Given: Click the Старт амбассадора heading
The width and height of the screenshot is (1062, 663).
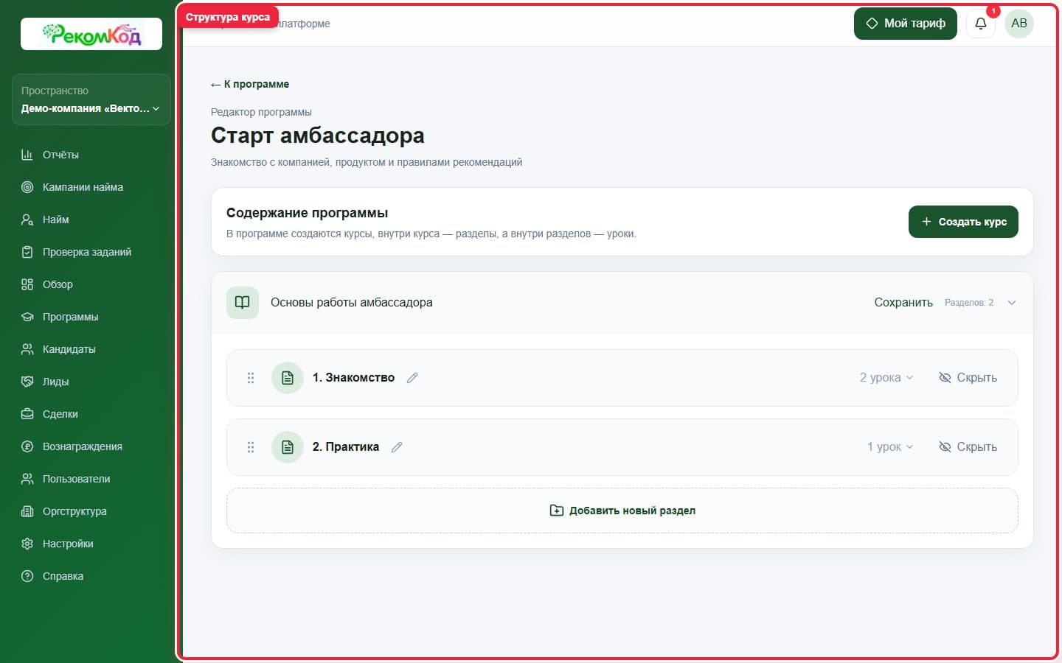Looking at the screenshot, I should tap(318, 136).
